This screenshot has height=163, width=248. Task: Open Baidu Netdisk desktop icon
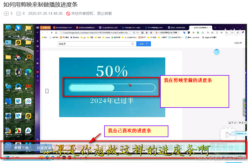[28, 102]
